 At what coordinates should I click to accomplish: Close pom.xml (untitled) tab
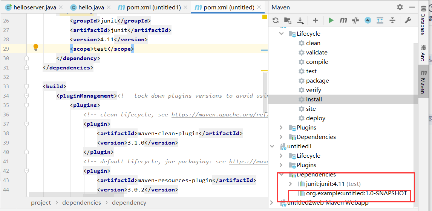coord(259,8)
